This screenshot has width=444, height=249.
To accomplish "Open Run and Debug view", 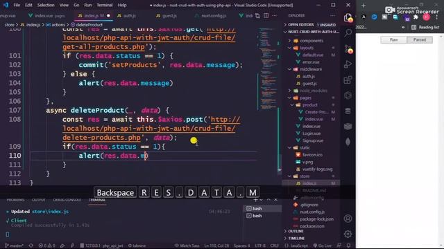I will 348,64.
